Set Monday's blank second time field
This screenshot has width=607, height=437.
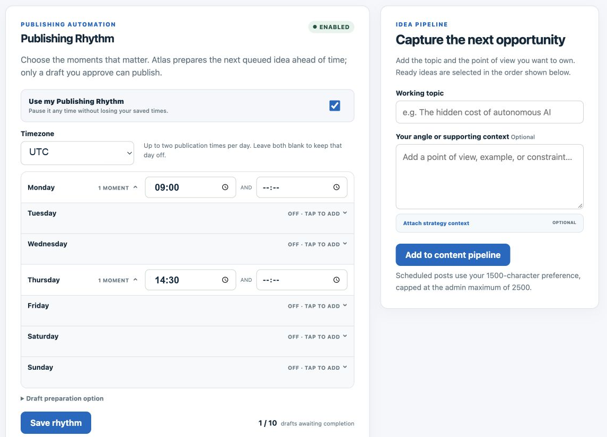(302, 187)
